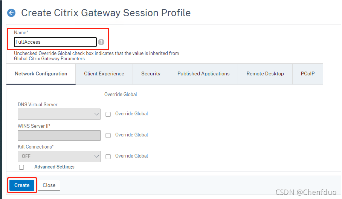Expand the DNS Virtual Server dropdown
Viewport: 342px width, 199px height.
click(59, 114)
